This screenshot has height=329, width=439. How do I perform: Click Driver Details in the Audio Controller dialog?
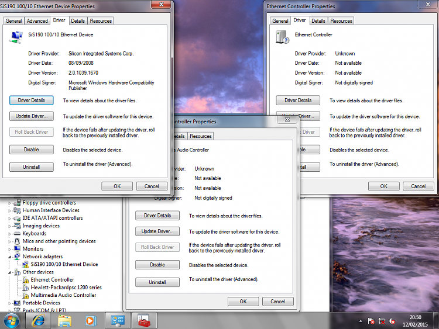157,216
